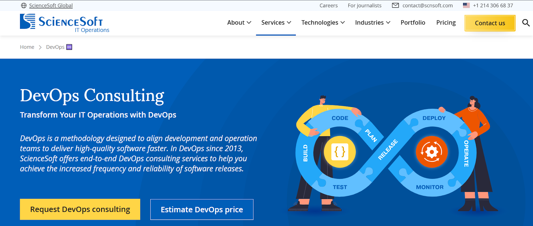The height and width of the screenshot is (226, 533).
Task: Click the MONITOR label on infinity diagram
Action: click(x=430, y=187)
